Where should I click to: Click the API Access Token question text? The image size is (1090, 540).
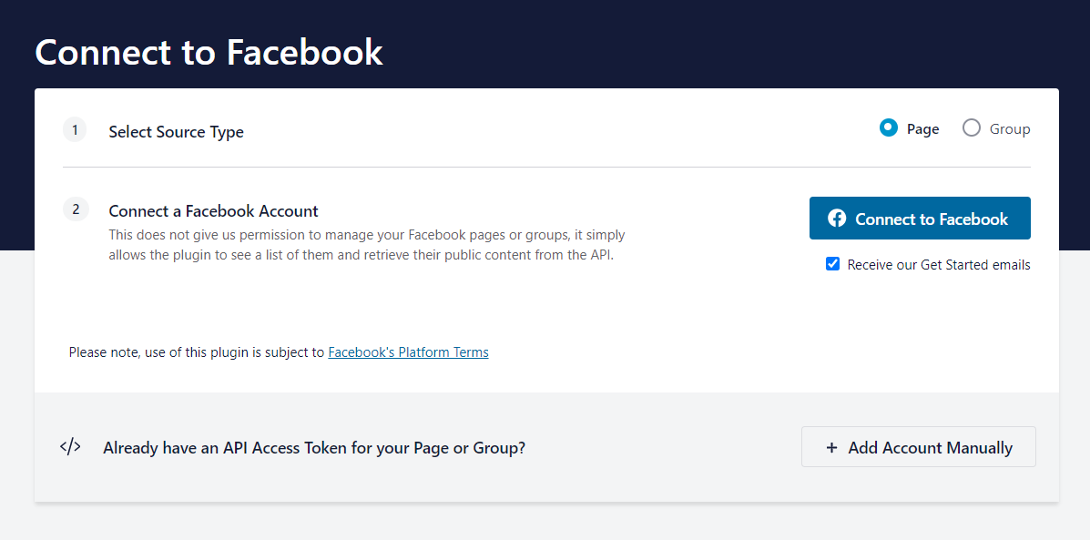tap(314, 448)
